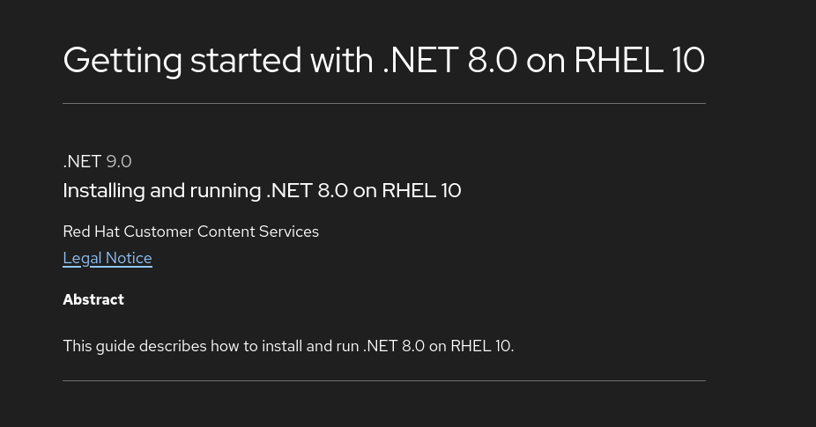
Task: Click the horizontal rule below the abstract
Action: tap(383, 381)
